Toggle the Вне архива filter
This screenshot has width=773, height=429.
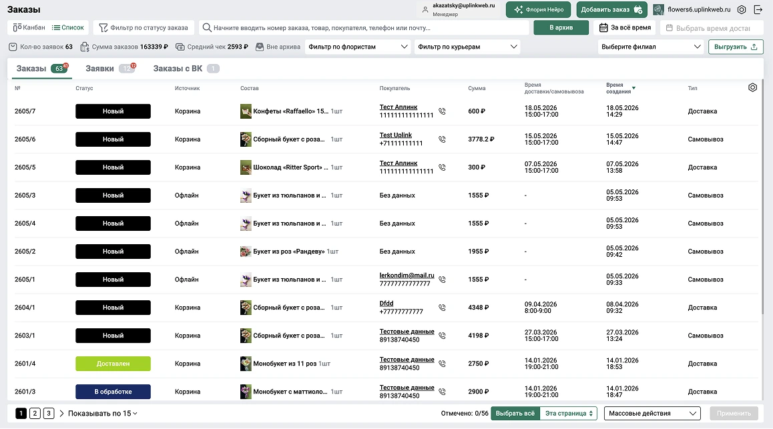278,47
